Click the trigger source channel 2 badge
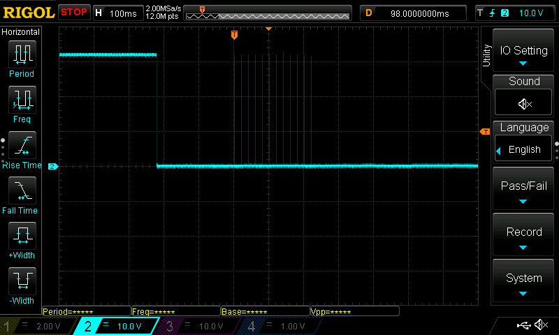 (504, 13)
